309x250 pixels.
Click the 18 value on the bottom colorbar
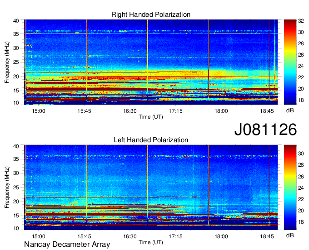301,222
